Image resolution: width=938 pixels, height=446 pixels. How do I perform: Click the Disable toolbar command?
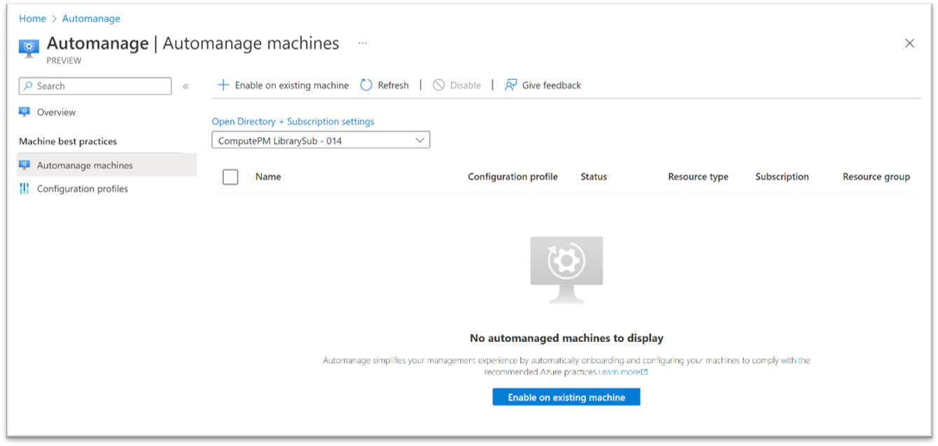pyautogui.click(x=456, y=85)
